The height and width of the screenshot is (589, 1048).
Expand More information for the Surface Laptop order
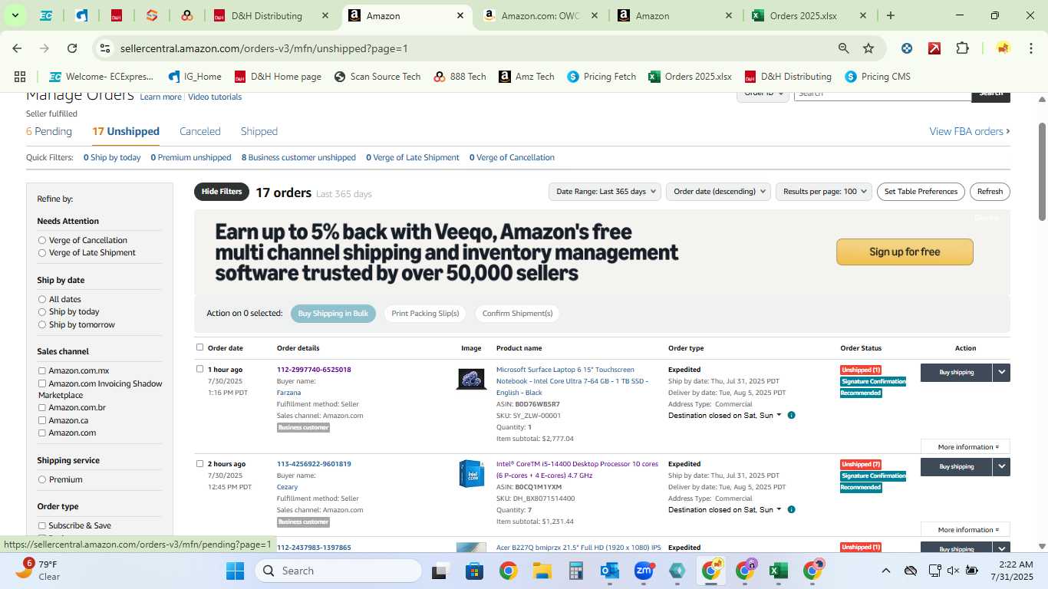965,446
